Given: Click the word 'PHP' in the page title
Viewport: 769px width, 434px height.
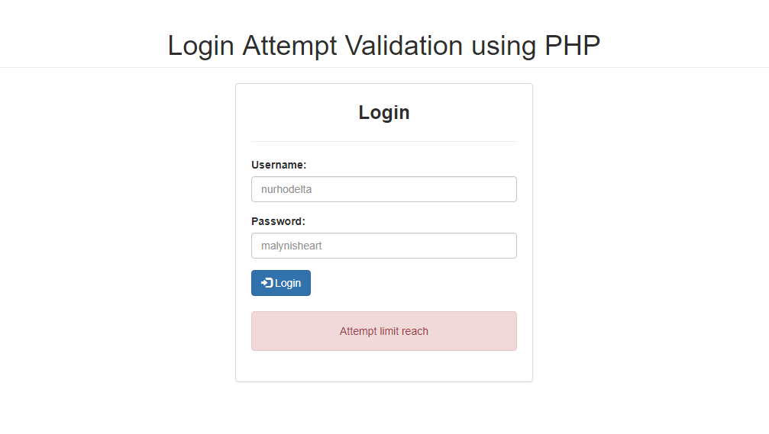Looking at the screenshot, I should (572, 46).
